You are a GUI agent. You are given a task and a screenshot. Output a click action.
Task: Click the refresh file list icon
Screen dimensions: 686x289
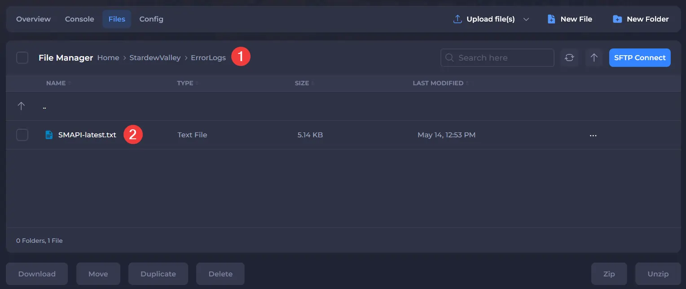(x=569, y=58)
